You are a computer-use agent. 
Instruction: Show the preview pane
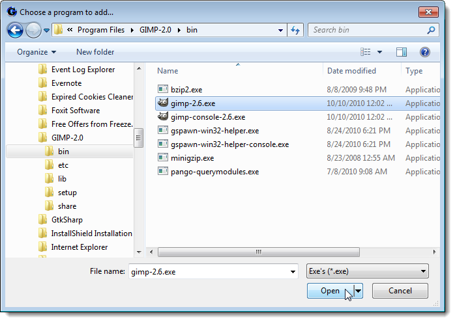click(402, 52)
